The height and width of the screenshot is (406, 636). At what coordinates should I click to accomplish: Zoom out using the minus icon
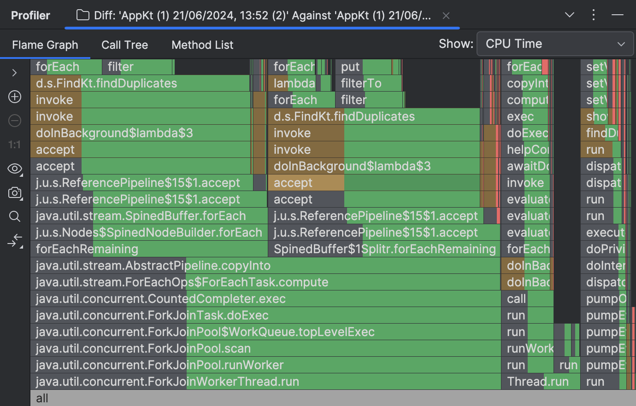coord(14,121)
